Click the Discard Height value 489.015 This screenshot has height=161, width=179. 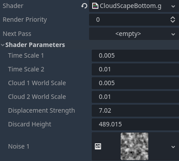coord(110,124)
